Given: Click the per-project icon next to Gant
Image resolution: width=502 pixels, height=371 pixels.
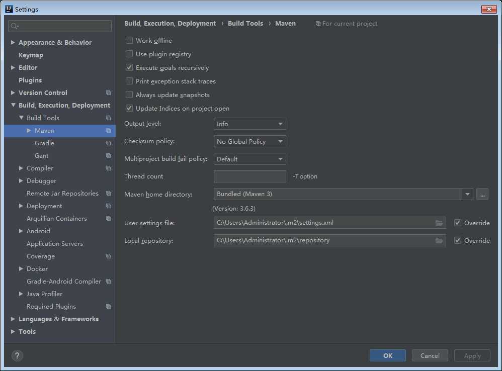Looking at the screenshot, I should coord(109,156).
